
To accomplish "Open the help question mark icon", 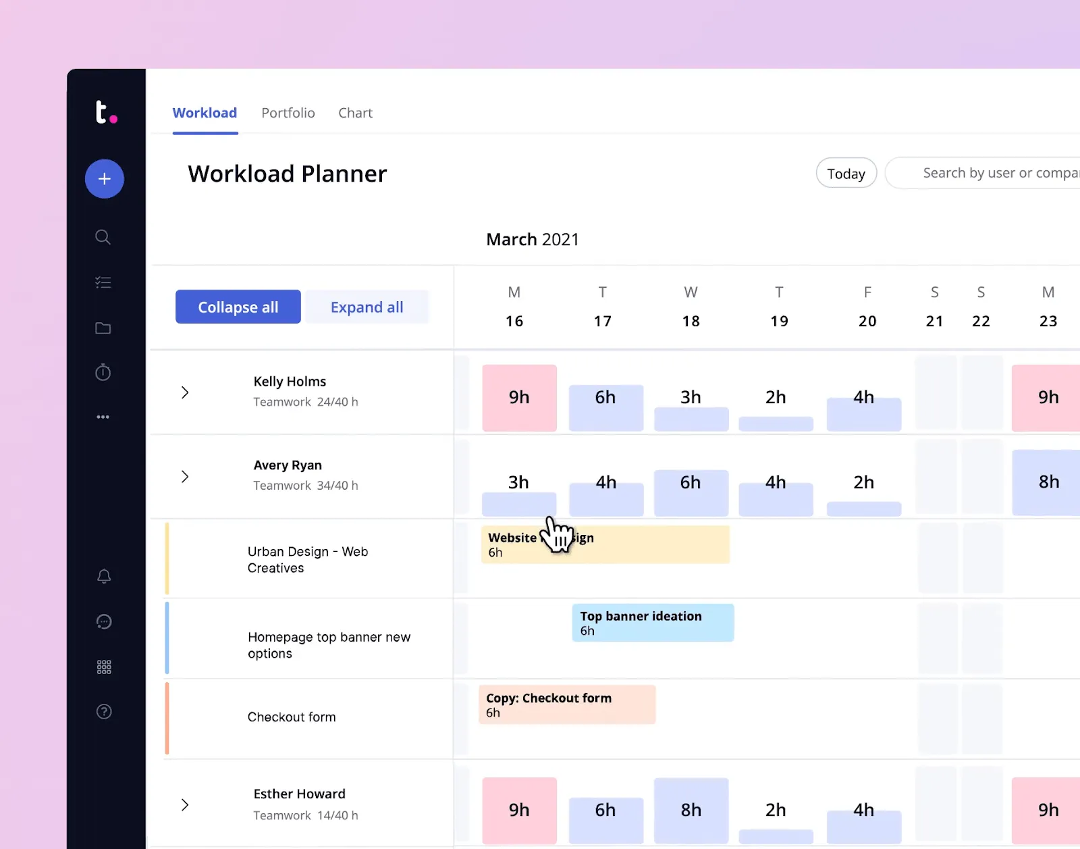I will click(x=104, y=711).
